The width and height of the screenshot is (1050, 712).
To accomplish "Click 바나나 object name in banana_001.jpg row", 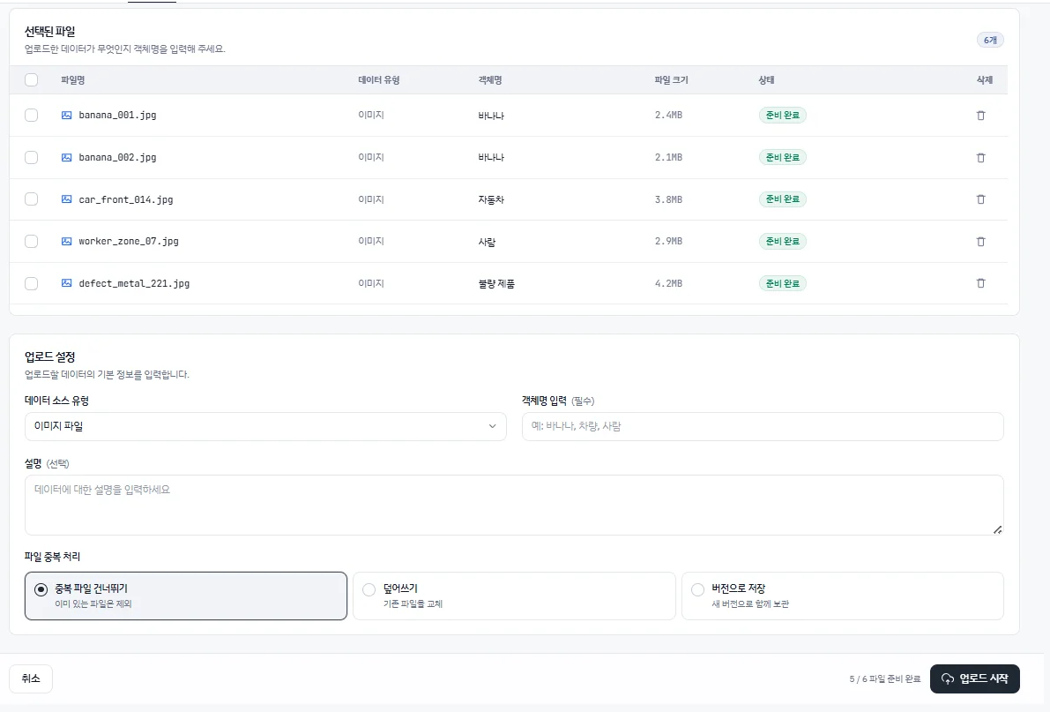I will [x=491, y=116].
